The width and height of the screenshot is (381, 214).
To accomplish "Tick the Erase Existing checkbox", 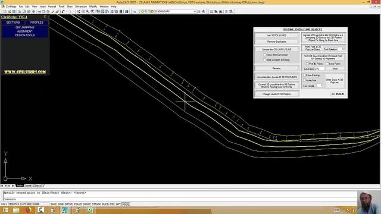I will 304,75.
